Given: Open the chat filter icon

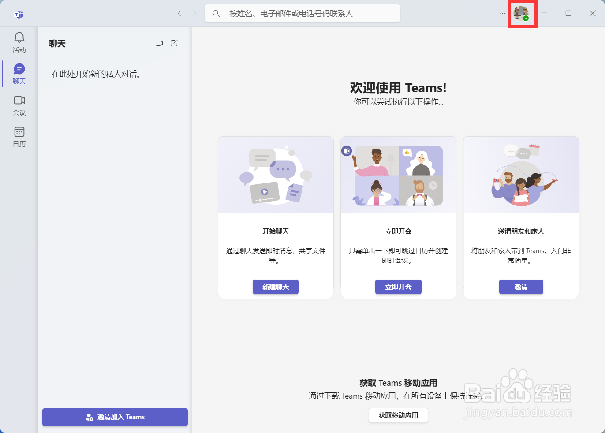Looking at the screenshot, I should point(144,43).
